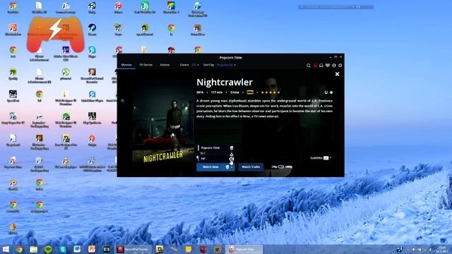Click the red icon beside the search icon
The image size is (452, 254).
pos(315,66)
